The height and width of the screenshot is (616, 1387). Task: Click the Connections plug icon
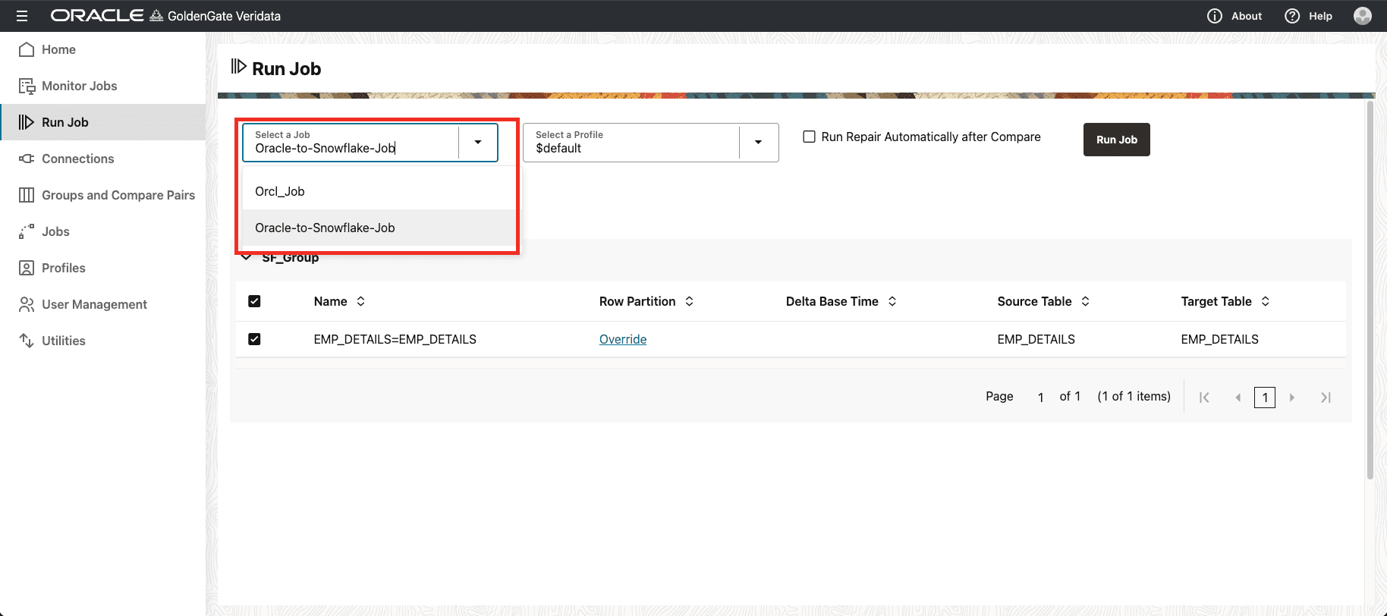tap(27, 159)
